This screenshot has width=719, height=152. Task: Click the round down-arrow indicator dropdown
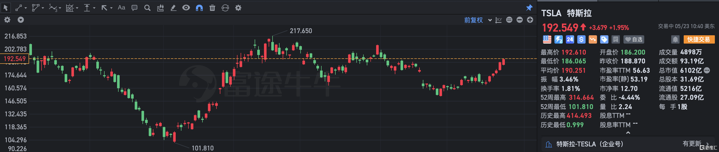(21, 20)
